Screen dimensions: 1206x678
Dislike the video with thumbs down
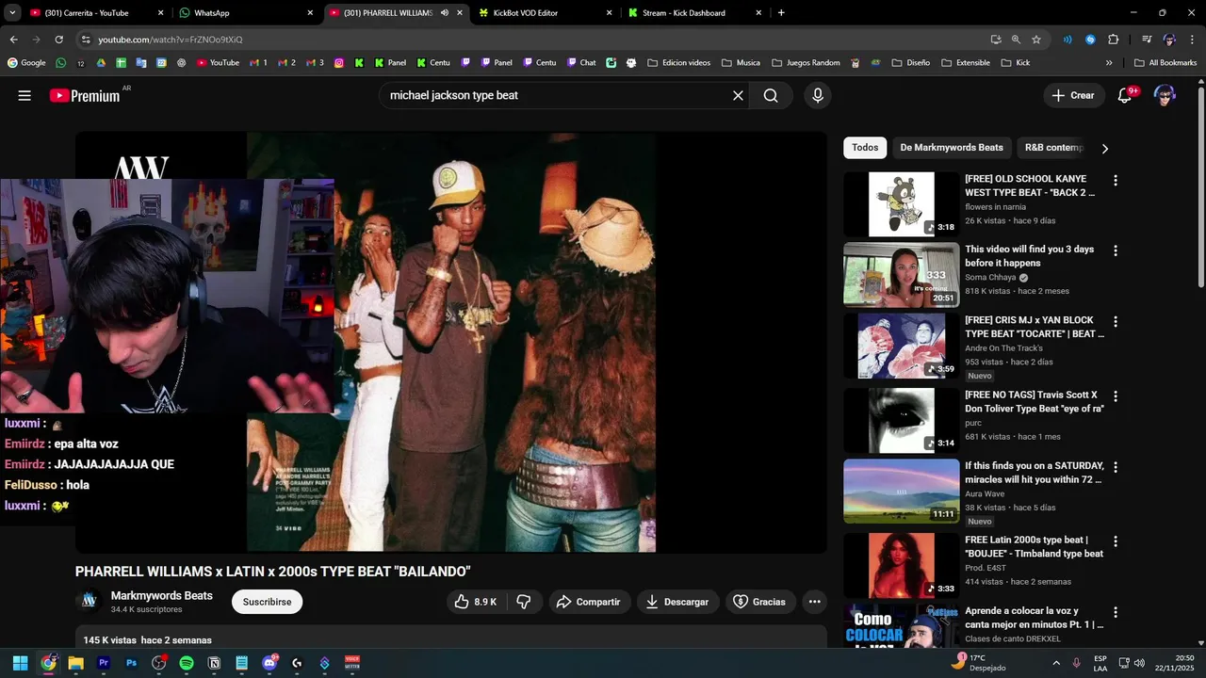524,602
